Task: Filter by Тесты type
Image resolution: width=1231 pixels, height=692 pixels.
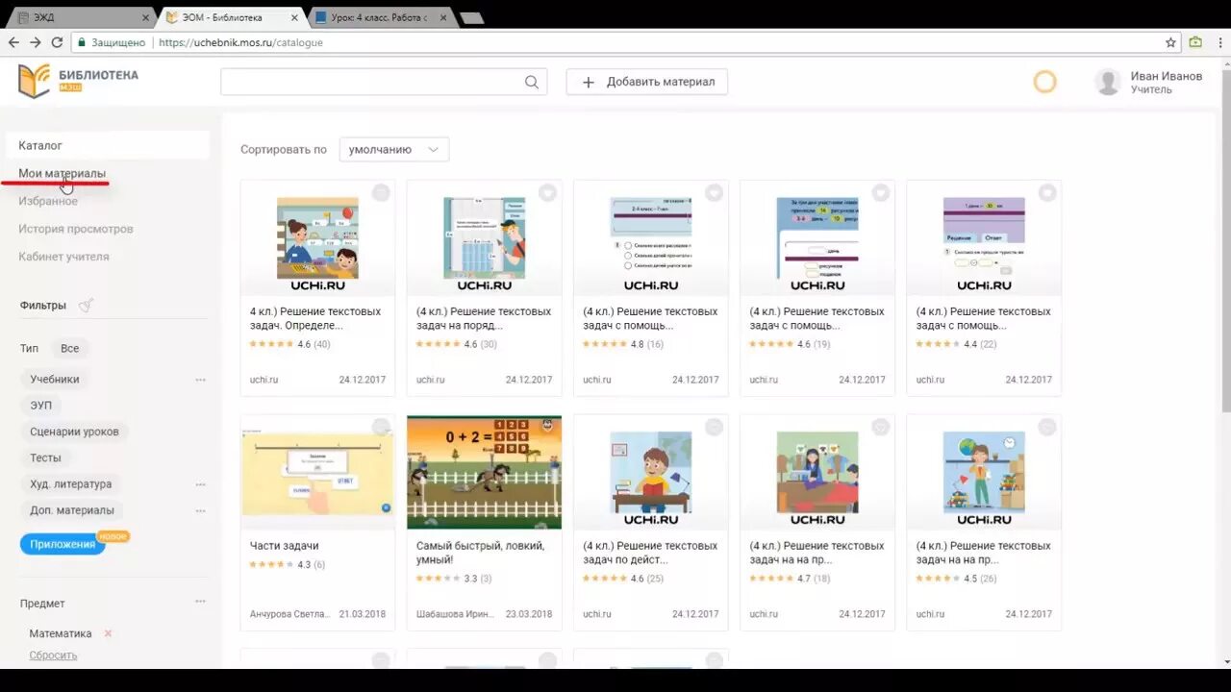Action: 45,457
